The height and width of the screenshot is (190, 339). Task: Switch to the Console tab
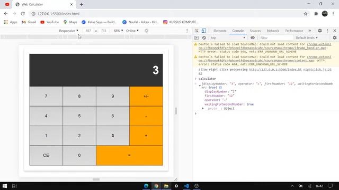(x=238, y=31)
